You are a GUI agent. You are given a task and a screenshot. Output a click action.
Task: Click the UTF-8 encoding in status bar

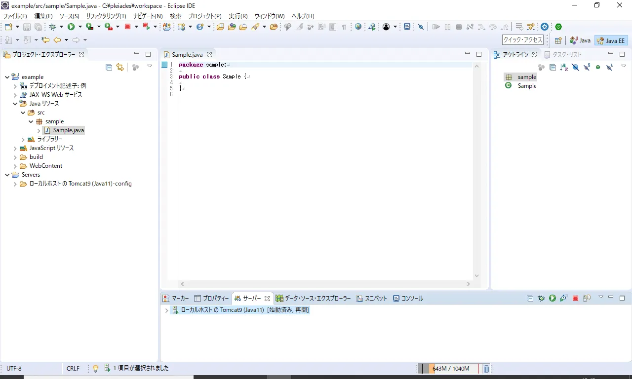(x=14, y=369)
